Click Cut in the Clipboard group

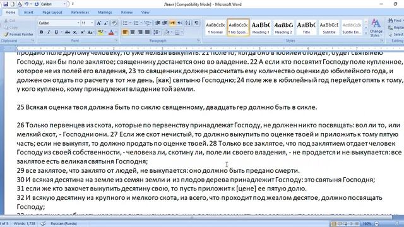tap(10, 21)
